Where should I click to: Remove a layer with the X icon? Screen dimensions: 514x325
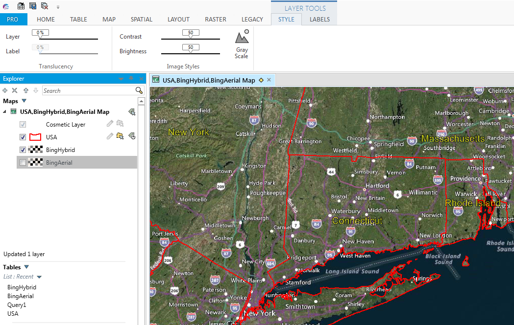[14, 90]
